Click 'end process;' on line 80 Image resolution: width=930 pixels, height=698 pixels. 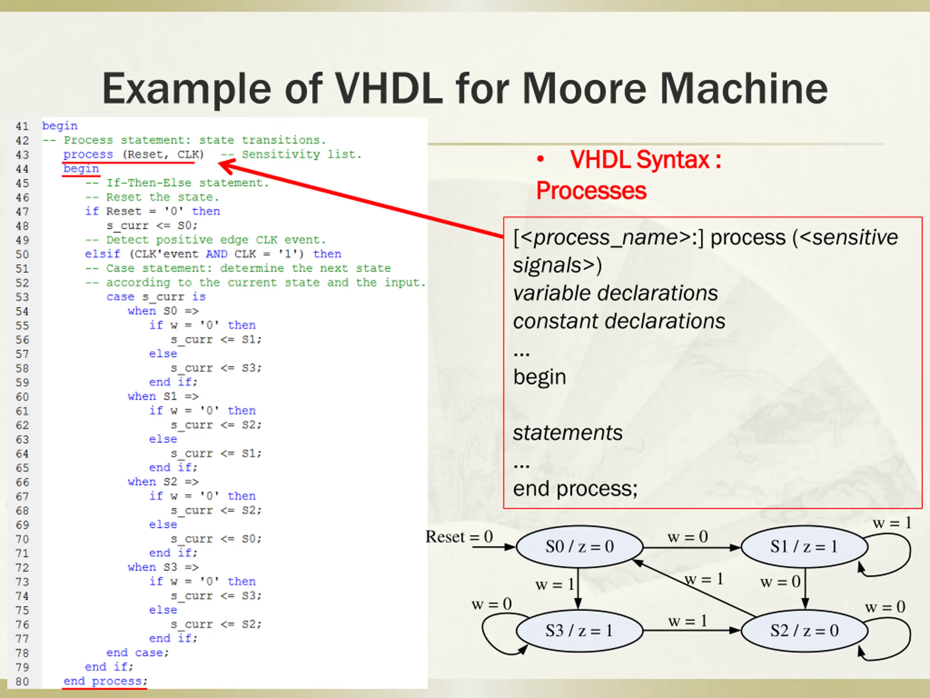[105, 681]
